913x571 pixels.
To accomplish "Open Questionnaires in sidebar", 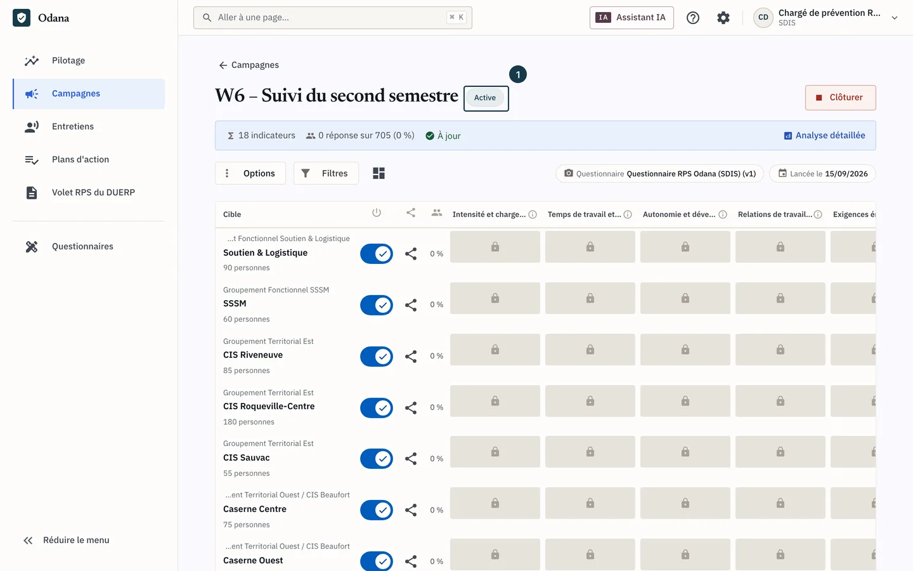I will tap(89, 247).
